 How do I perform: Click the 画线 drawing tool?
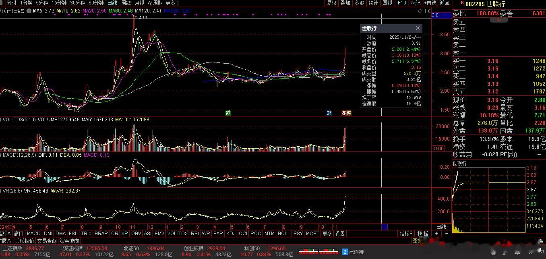tap(387, 3)
